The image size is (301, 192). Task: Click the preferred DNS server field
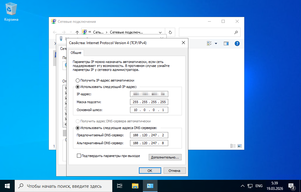click(149, 135)
